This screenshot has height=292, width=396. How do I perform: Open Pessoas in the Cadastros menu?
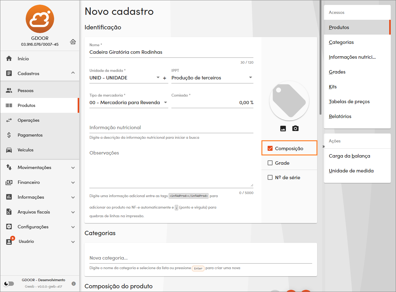[26, 91]
